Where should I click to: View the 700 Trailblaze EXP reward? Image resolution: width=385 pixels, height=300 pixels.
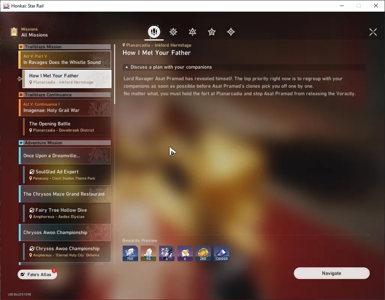(130, 253)
